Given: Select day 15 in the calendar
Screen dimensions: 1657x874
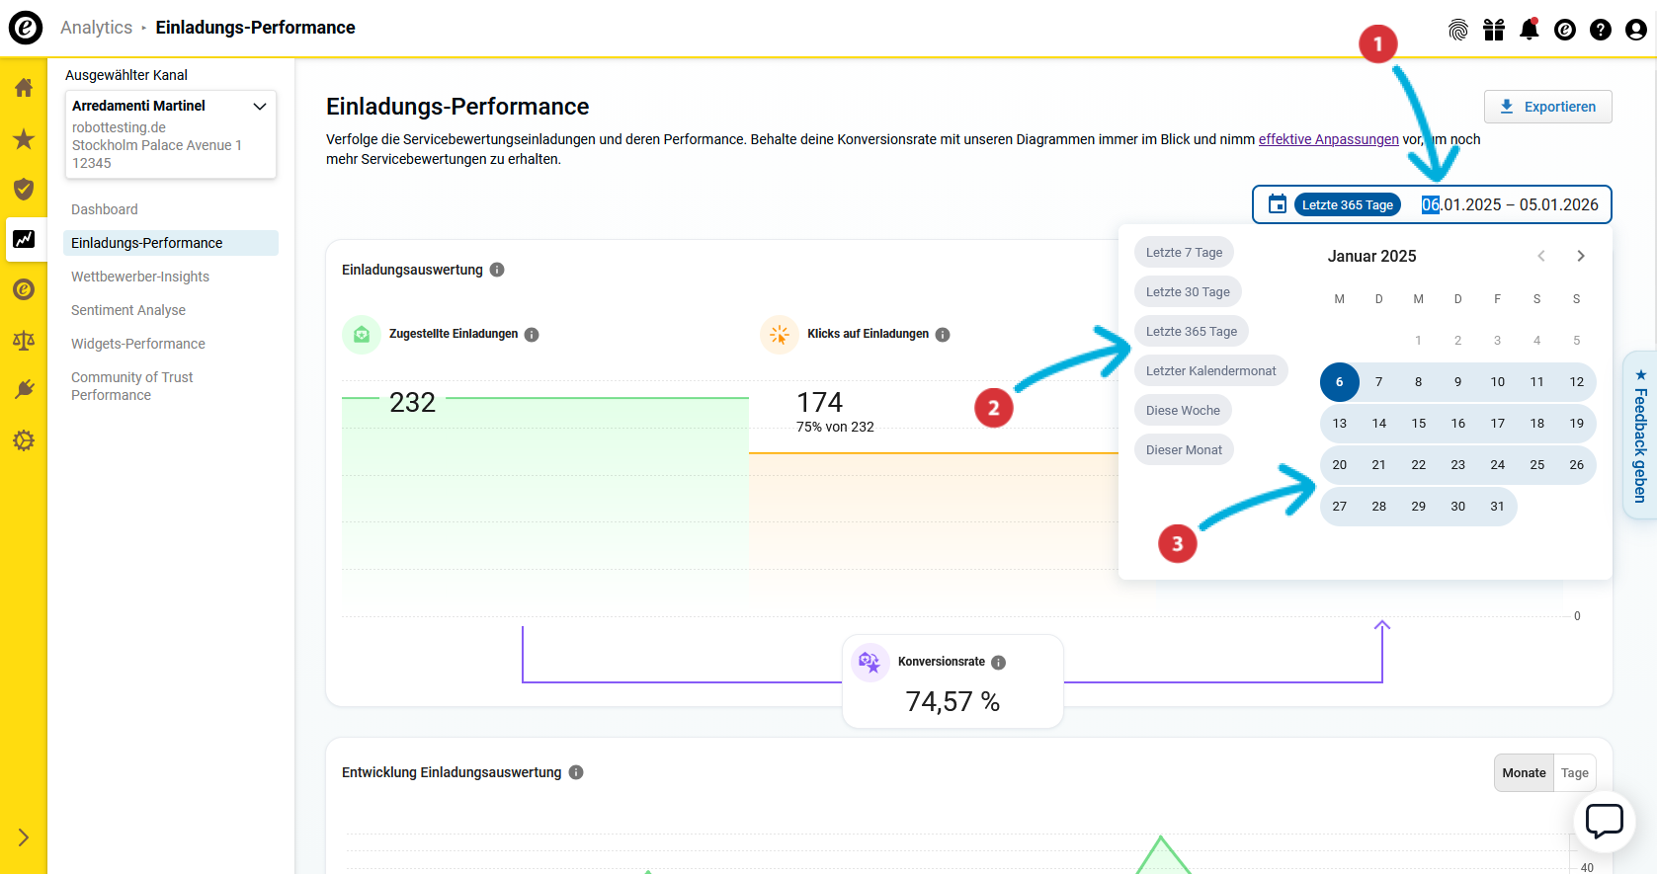Looking at the screenshot, I should (1418, 424).
